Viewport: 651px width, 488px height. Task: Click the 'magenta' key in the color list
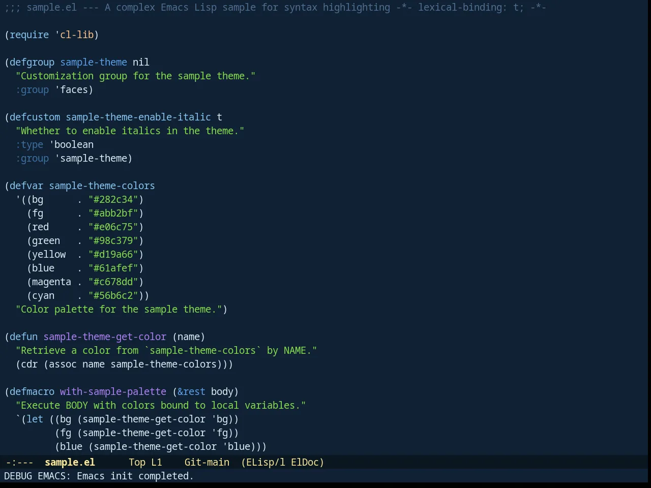tap(51, 282)
